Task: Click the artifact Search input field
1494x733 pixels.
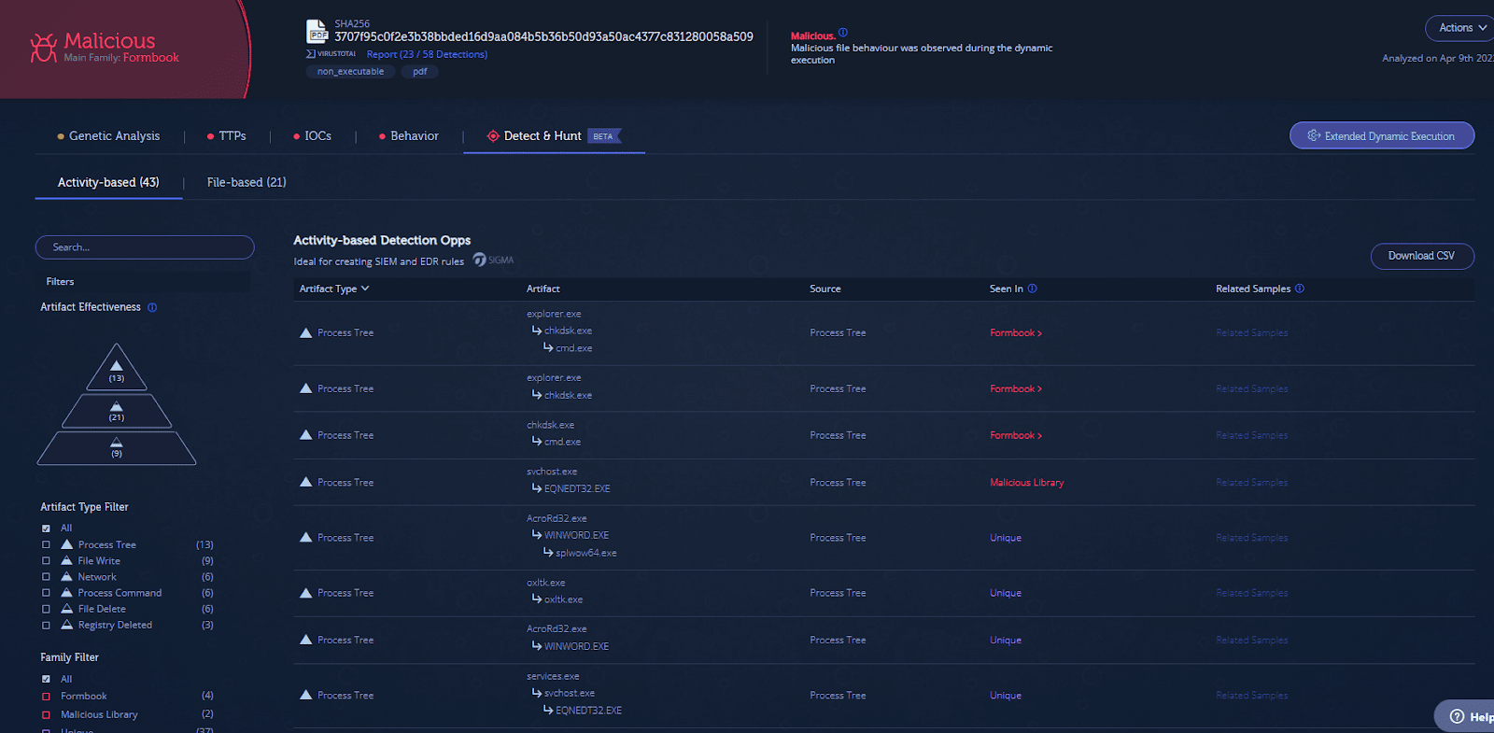Action: click(x=145, y=247)
